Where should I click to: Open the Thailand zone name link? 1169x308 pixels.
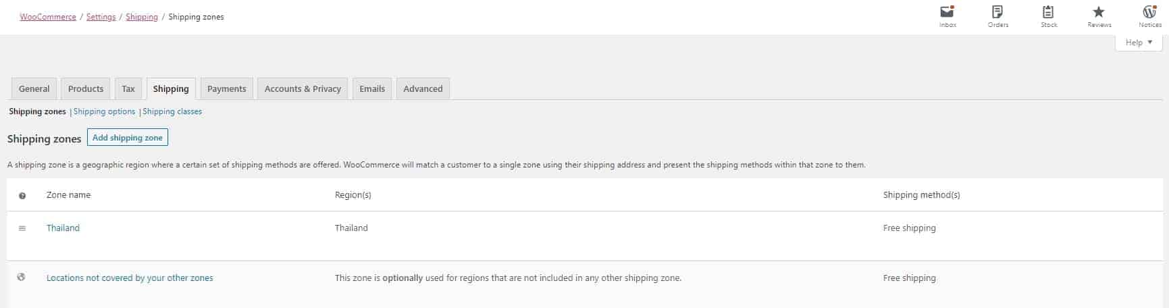pyautogui.click(x=63, y=228)
